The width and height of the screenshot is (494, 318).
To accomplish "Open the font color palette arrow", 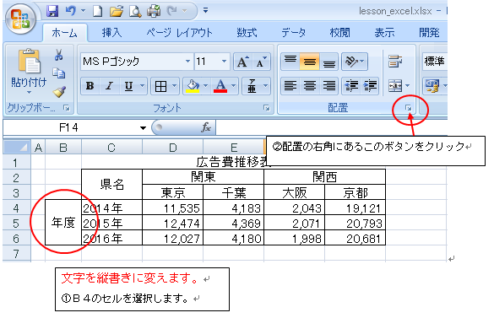I will pos(233,86).
